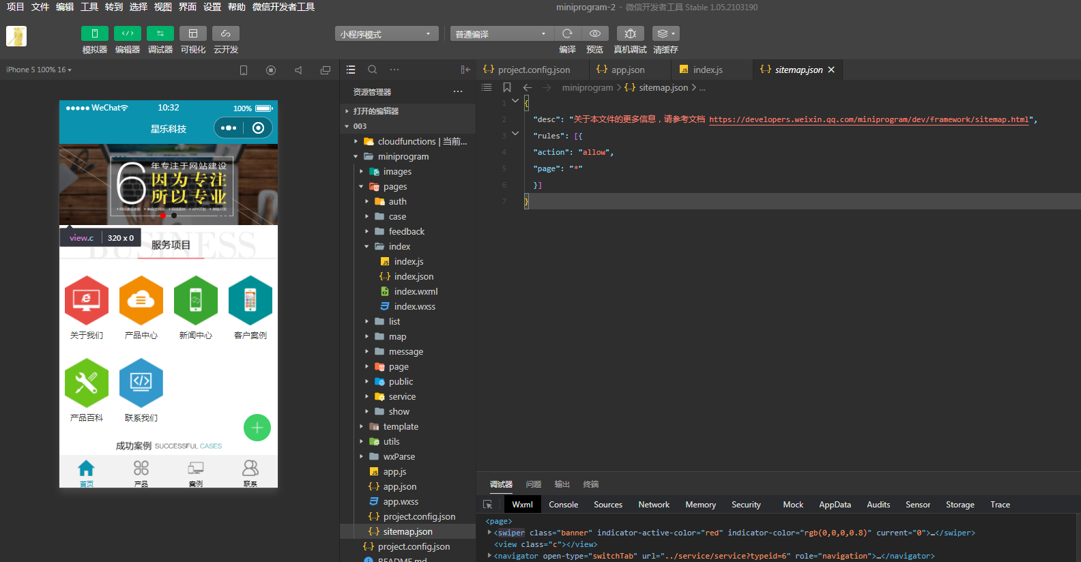This screenshot has height=562, width=1081.
Task: Fold the rules array at line 3
Action: click(x=515, y=134)
